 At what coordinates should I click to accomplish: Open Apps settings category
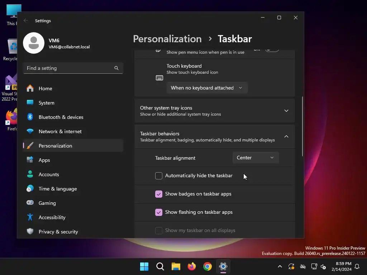[73, 160]
